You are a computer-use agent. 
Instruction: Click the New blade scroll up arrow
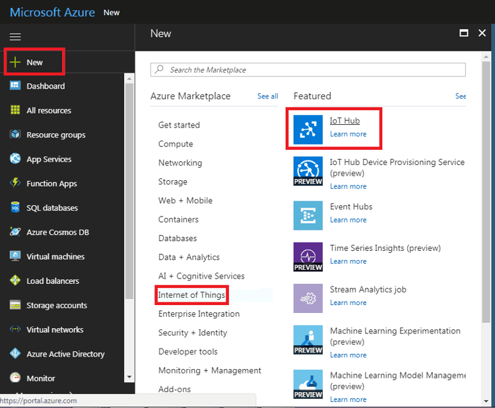click(486, 57)
